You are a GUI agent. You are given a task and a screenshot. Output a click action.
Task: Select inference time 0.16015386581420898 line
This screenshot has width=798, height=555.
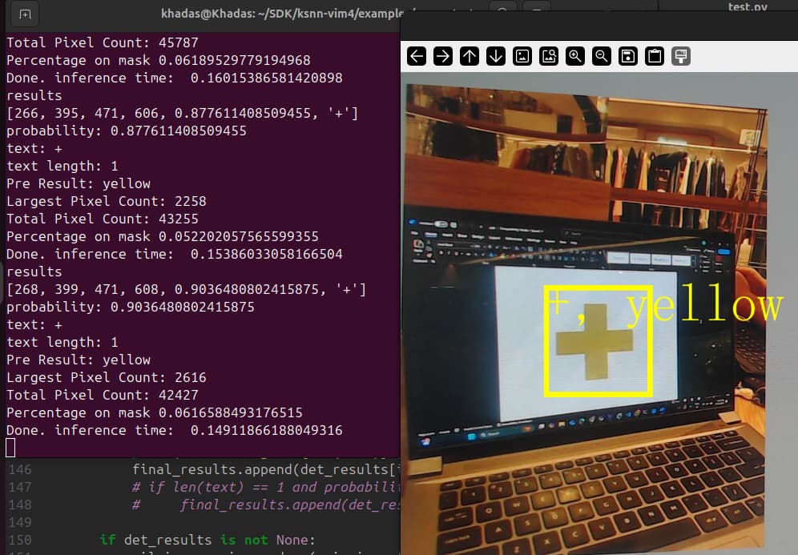(x=174, y=78)
